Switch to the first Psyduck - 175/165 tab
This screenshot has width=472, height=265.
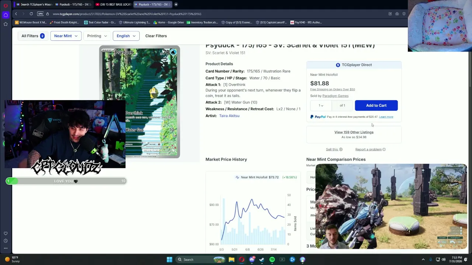(74, 4)
